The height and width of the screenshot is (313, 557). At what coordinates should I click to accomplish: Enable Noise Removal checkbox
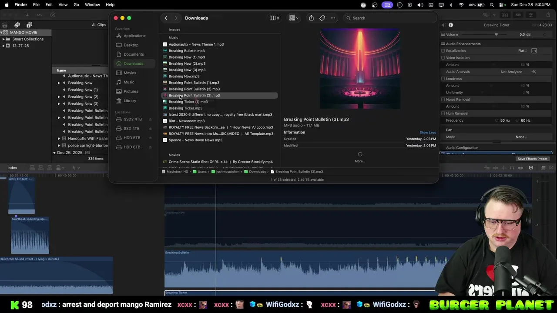click(x=443, y=100)
